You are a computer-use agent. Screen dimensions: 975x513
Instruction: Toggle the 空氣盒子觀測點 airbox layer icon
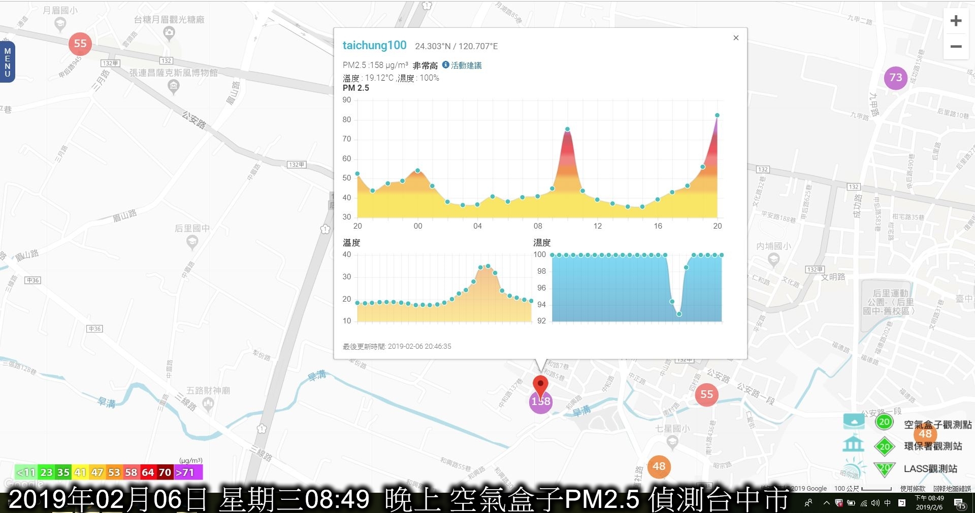click(x=854, y=421)
